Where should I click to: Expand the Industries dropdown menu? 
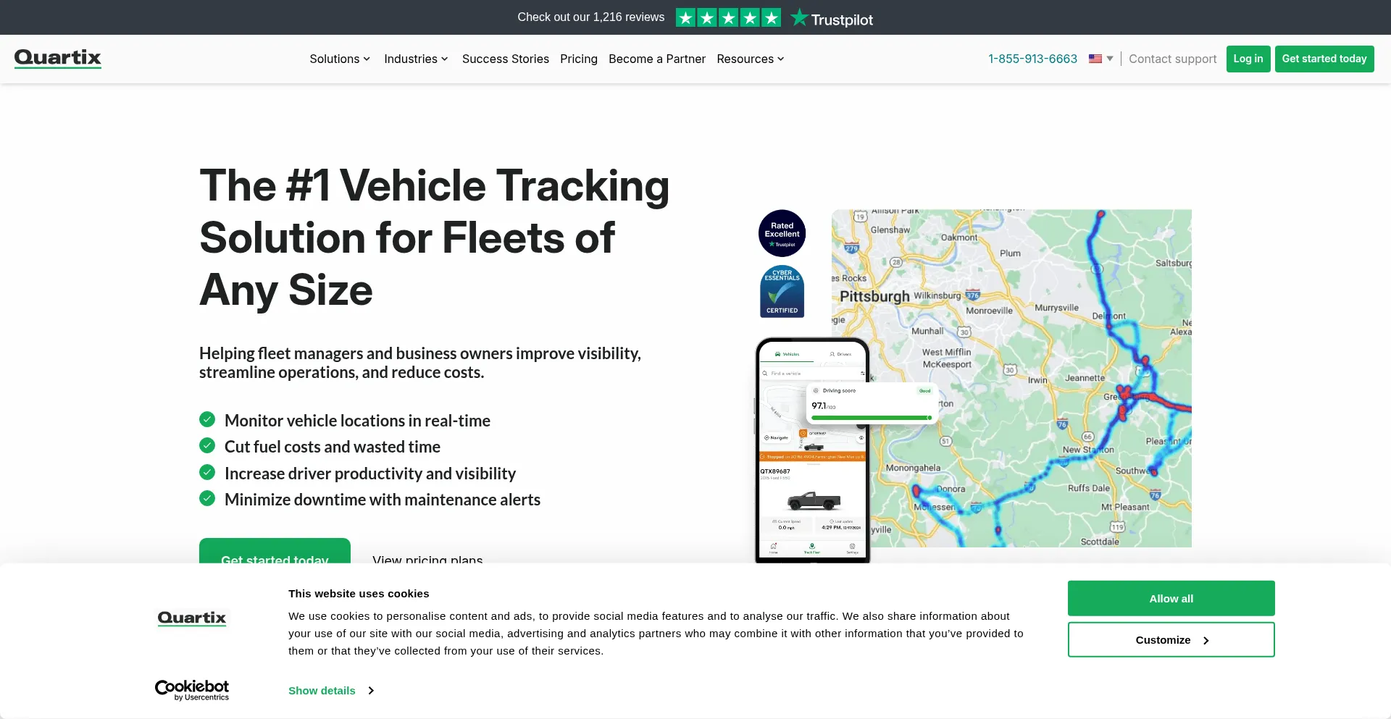[416, 59]
